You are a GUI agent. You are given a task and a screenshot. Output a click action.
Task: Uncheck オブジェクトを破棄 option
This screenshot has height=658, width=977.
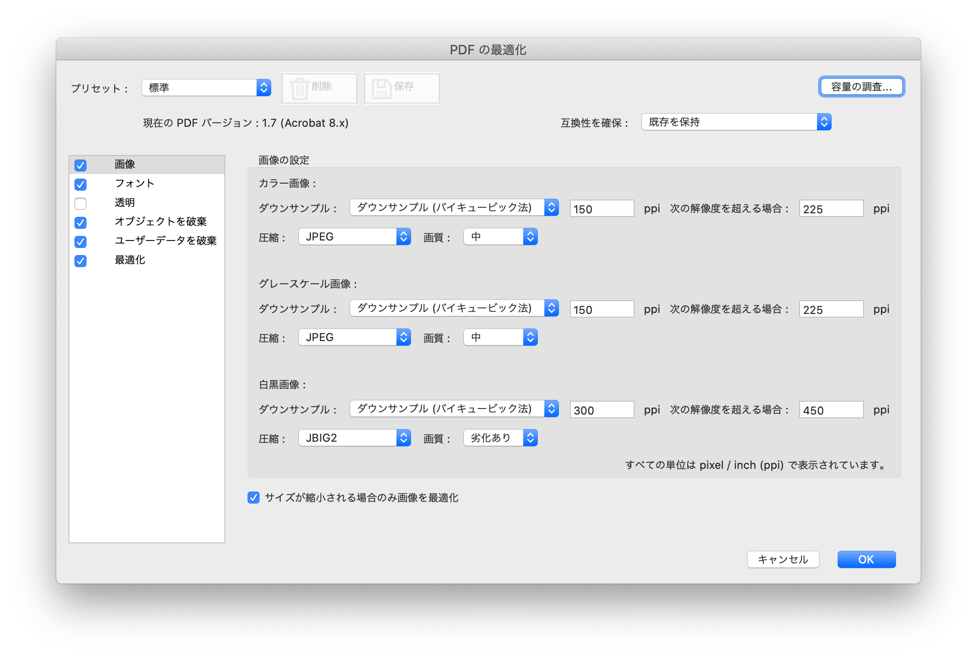[x=80, y=223]
